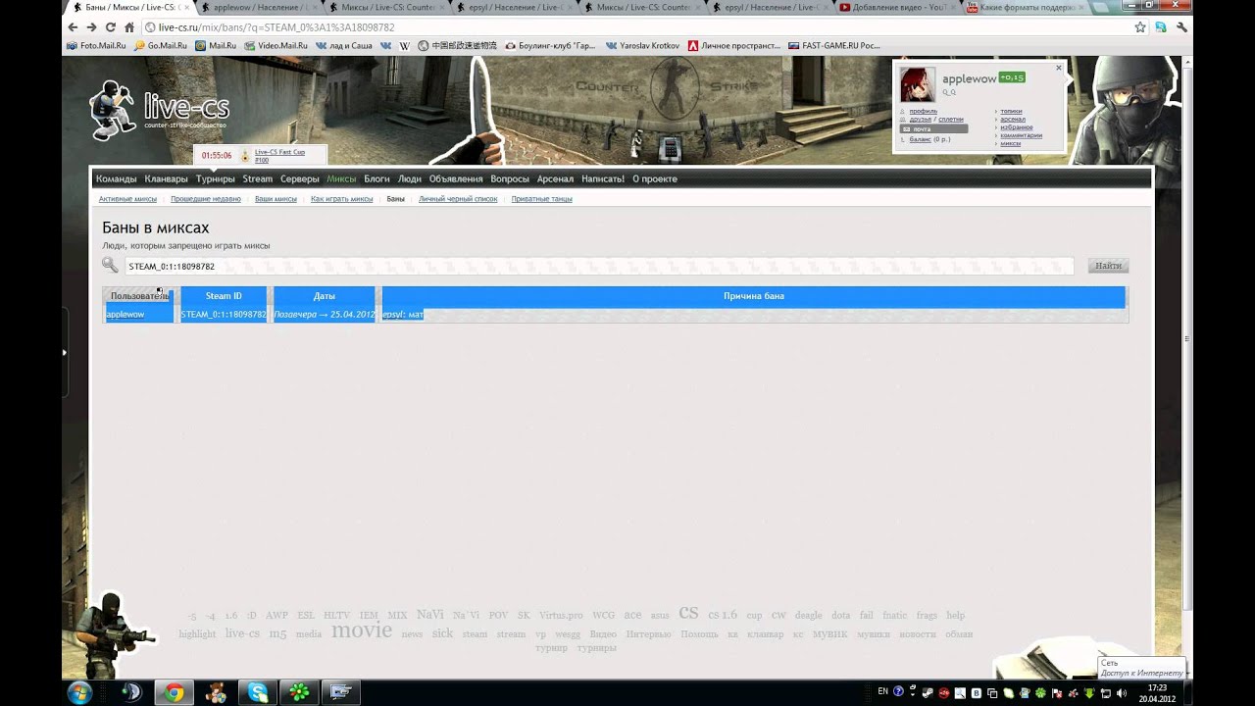Open the Foto.Mail.Ru bookmark
Screen dimensions: 1255x706
tap(96, 45)
